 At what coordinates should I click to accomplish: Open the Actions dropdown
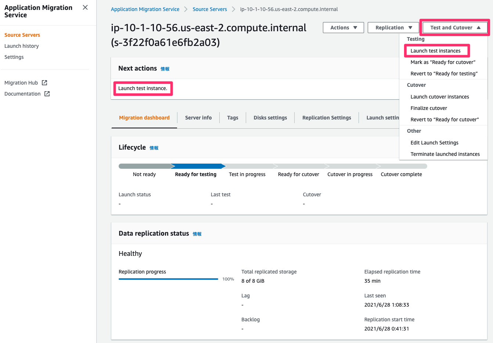tap(343, 28)
